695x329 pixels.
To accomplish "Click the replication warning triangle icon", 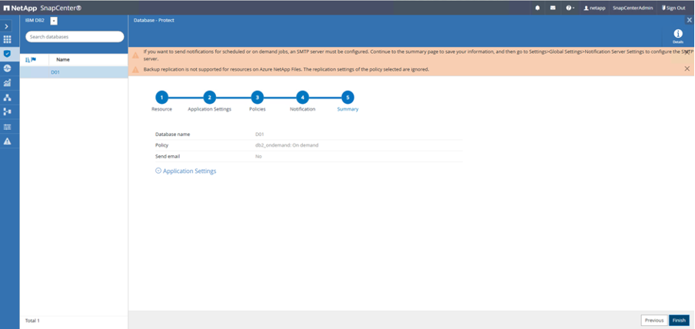I will point(135,70).
